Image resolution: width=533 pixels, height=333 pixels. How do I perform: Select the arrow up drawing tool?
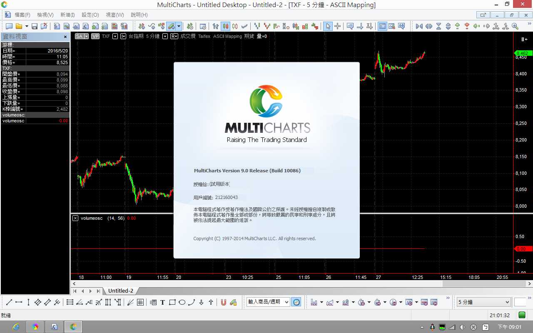(211, 302)
